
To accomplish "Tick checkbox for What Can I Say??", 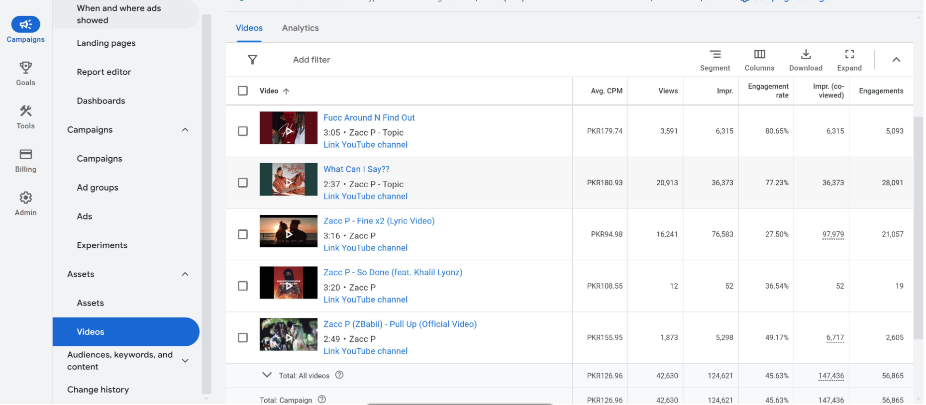I will click(x=243, y=183).
